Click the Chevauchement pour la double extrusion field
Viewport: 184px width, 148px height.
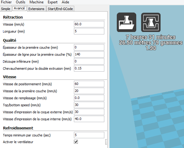coord(89,68)
